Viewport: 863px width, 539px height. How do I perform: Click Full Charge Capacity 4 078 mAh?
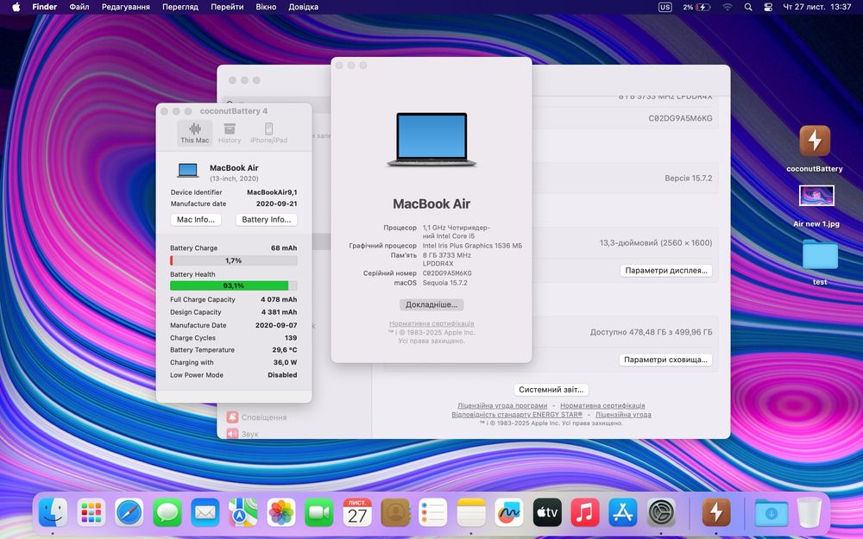click(279, 300)
